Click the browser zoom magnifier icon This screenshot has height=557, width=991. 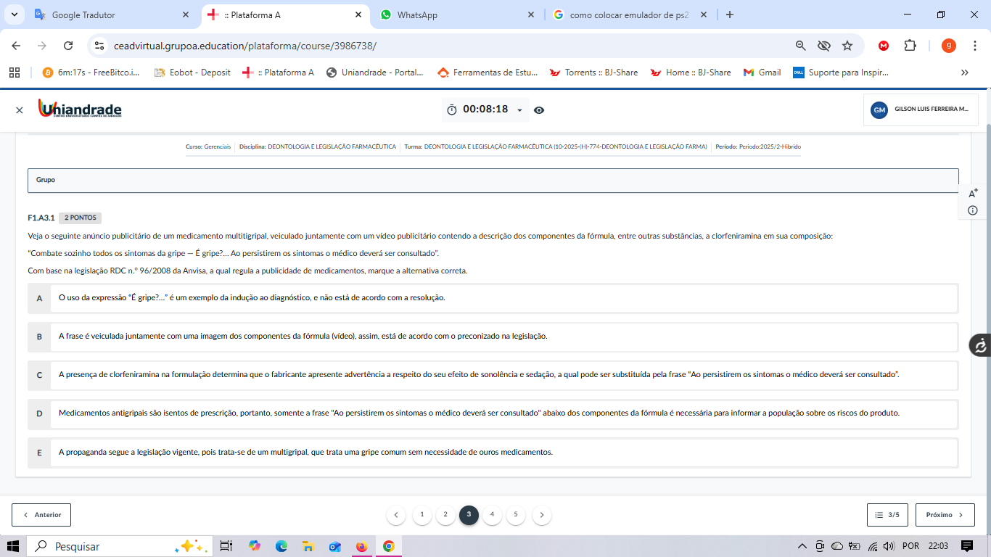click(801, 46)
